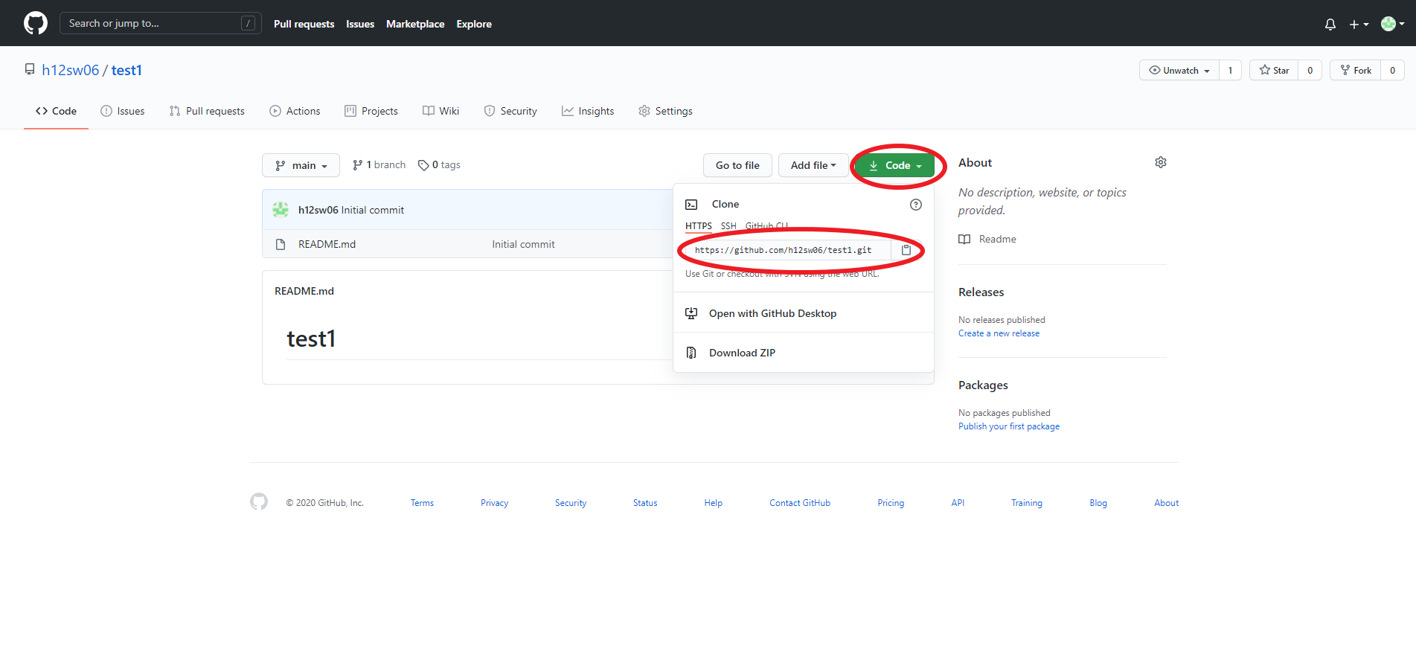Open the Training footer link
Screen dimensions: 1416x660
(1027, 503)
